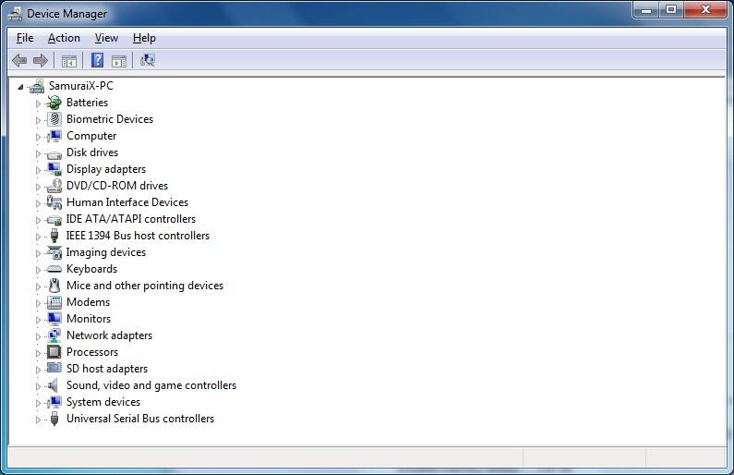734x475 pixels.
Task: Open the File menu
Action: (25, 38)
